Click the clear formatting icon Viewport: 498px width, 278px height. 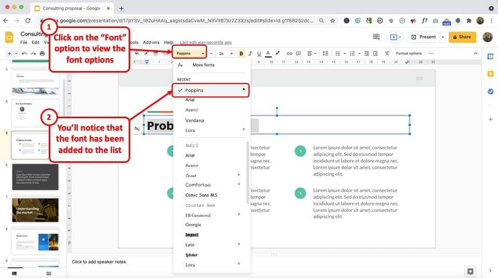[387, 53]
